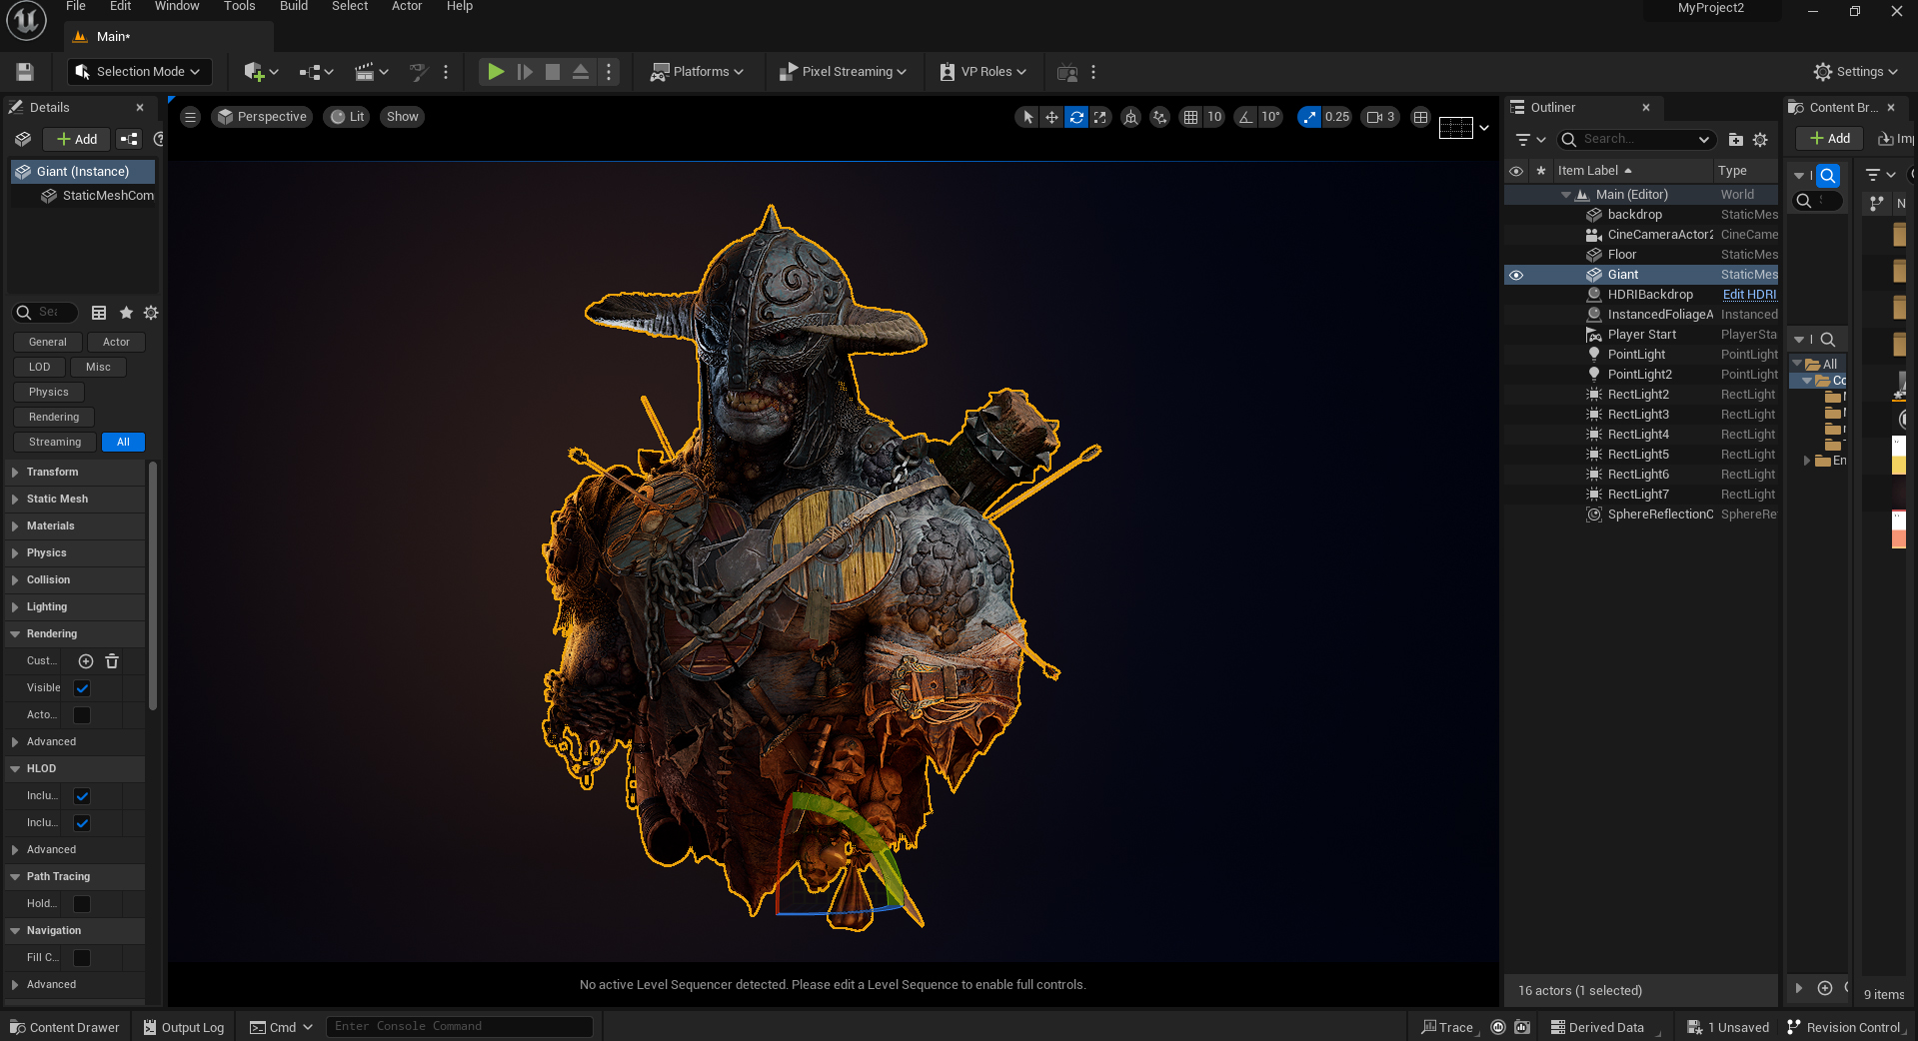This screenshot has width=1918, height=1041.
Task: Click the Trace icon in the status bar
Action: tap(1447, 1027)
